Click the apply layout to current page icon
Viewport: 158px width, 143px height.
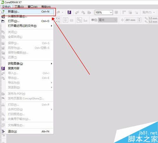pyautogui.click(x=85, y=20)
